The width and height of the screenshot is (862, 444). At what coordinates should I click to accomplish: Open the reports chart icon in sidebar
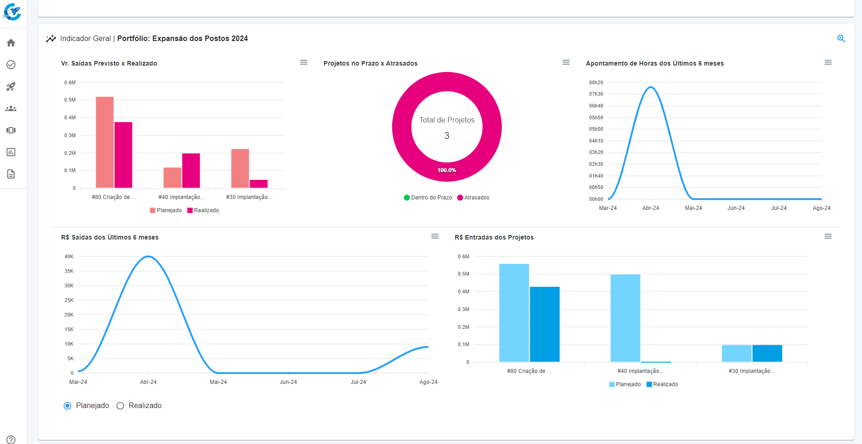tap(11, 152)
